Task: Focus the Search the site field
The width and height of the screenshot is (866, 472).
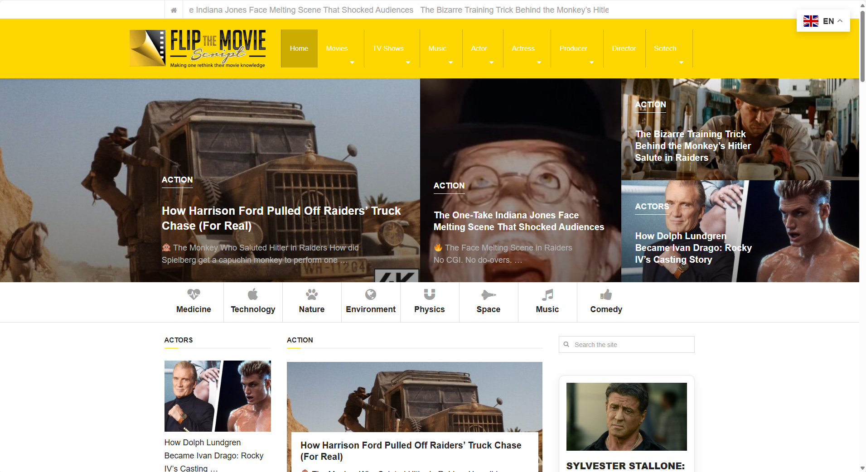Action: 627,345
